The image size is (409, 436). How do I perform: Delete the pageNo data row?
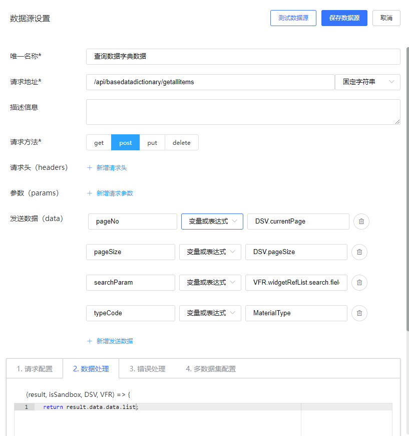pos(361,222)
